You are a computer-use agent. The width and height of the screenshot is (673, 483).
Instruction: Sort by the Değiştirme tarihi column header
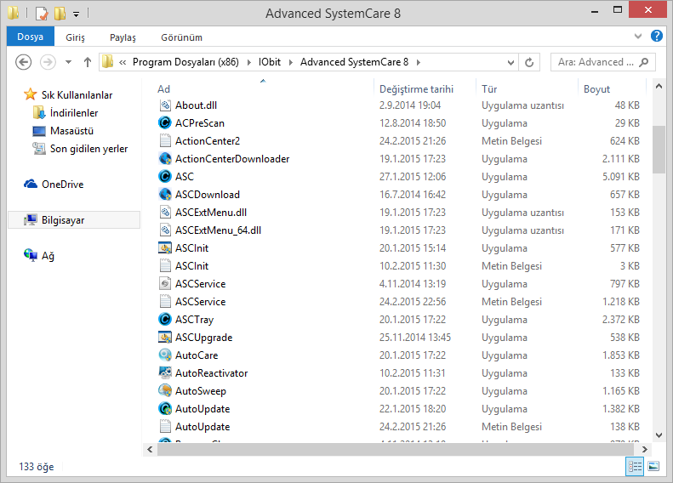tap(416, 88)
